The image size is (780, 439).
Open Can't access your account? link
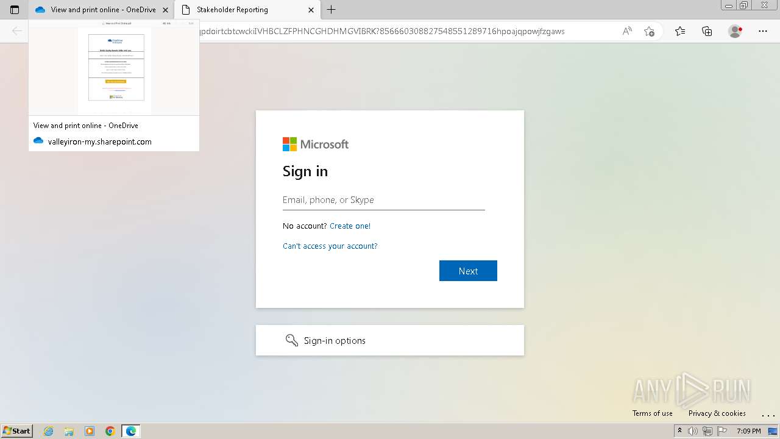330,246
